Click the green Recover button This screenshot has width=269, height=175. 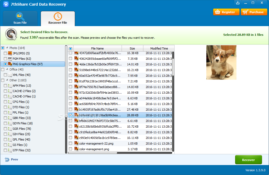tap(248, 160)
